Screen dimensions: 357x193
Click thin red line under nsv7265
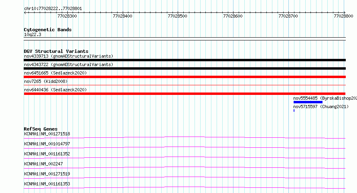[x=185, y=85]
